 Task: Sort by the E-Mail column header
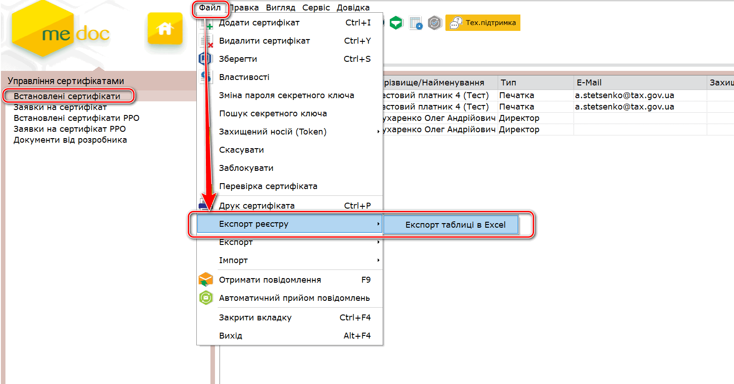(589, 83)
